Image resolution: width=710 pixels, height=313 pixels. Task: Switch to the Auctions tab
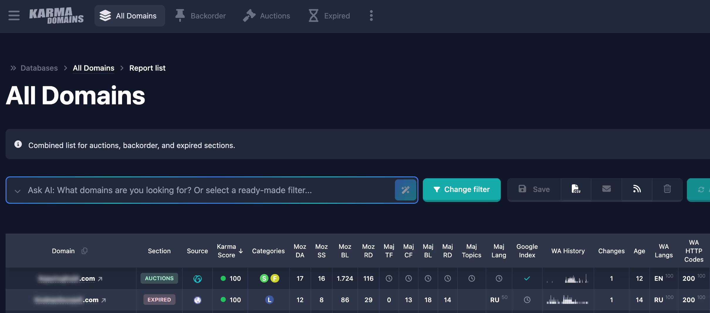click(x=266, y=16)
